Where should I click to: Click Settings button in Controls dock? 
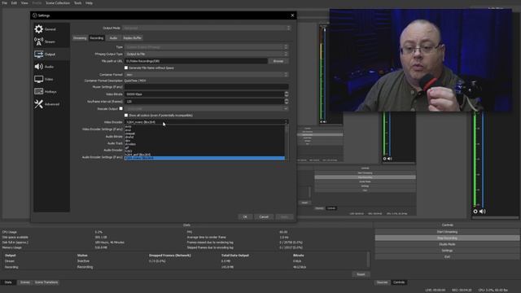pos(447,251)
